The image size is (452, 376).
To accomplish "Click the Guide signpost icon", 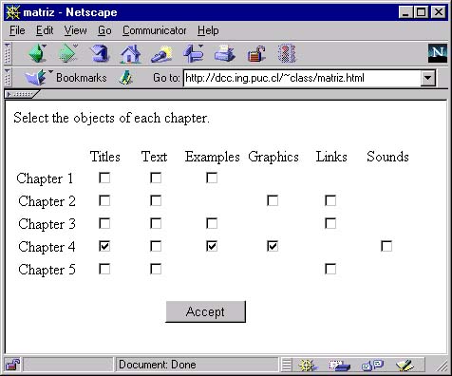I will tap(194, 53).
